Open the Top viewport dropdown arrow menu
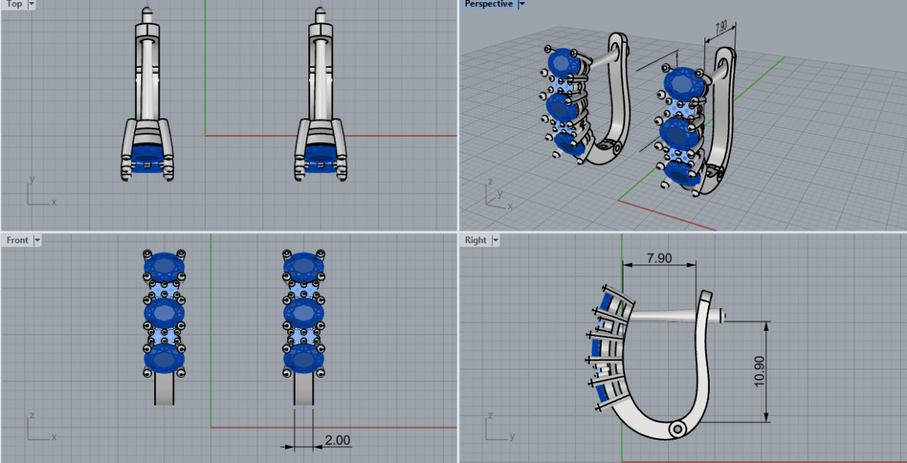Viewport: 907px width, 463px height. point(31,4)
